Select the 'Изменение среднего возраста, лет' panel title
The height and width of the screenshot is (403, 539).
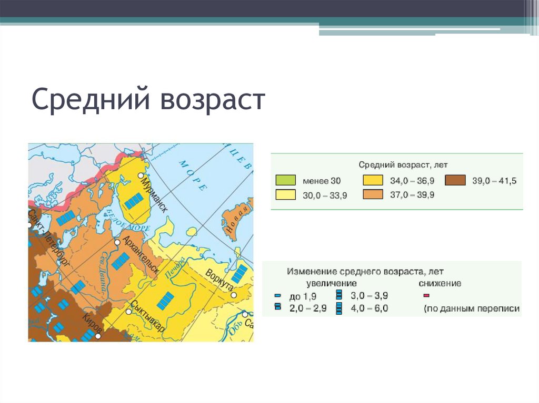365,271
